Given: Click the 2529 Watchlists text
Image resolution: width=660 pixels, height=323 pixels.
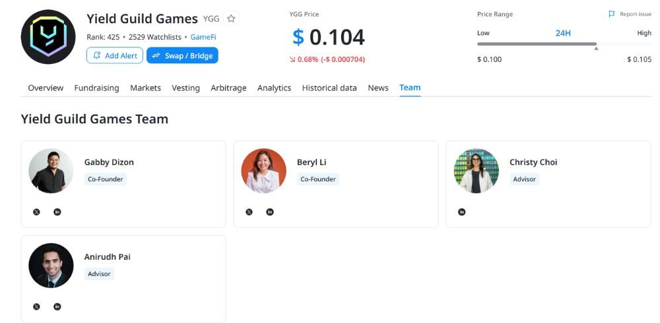Looking at the screenshot, I should point(155,37).
